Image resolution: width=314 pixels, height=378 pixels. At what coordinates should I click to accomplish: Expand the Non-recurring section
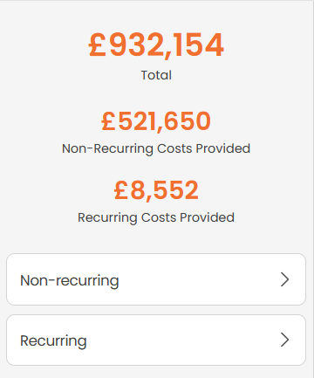(x=156, y=279)
